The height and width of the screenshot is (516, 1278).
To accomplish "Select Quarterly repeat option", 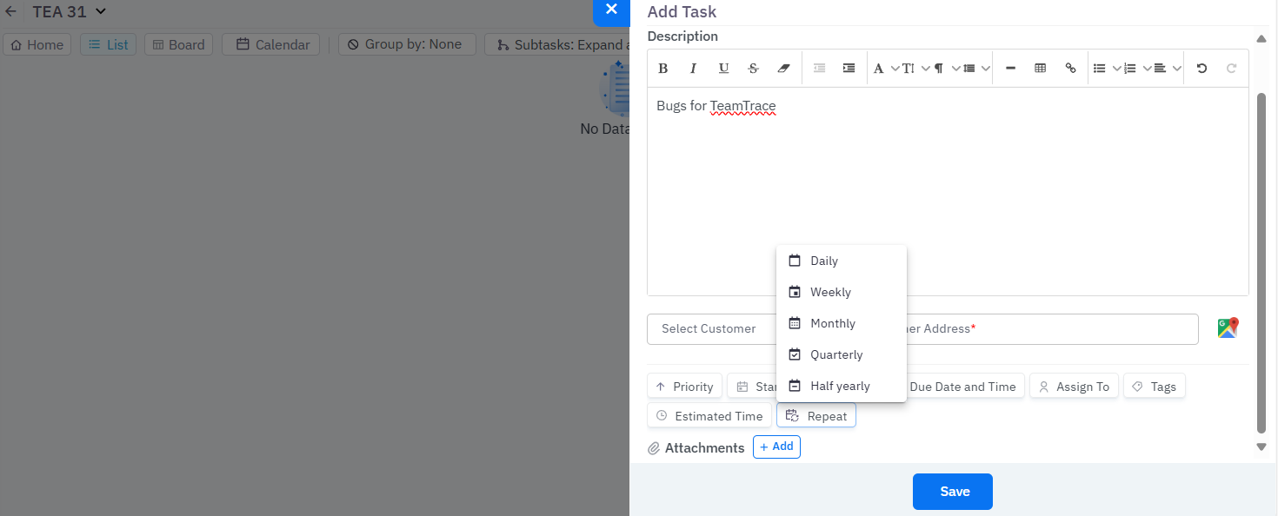I will click(x=835, y=354).
